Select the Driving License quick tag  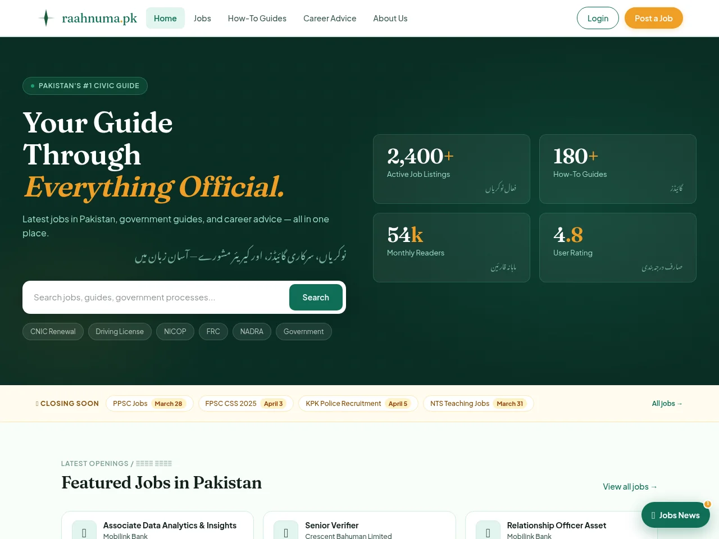pyautogui.click(x=120, y=332)
